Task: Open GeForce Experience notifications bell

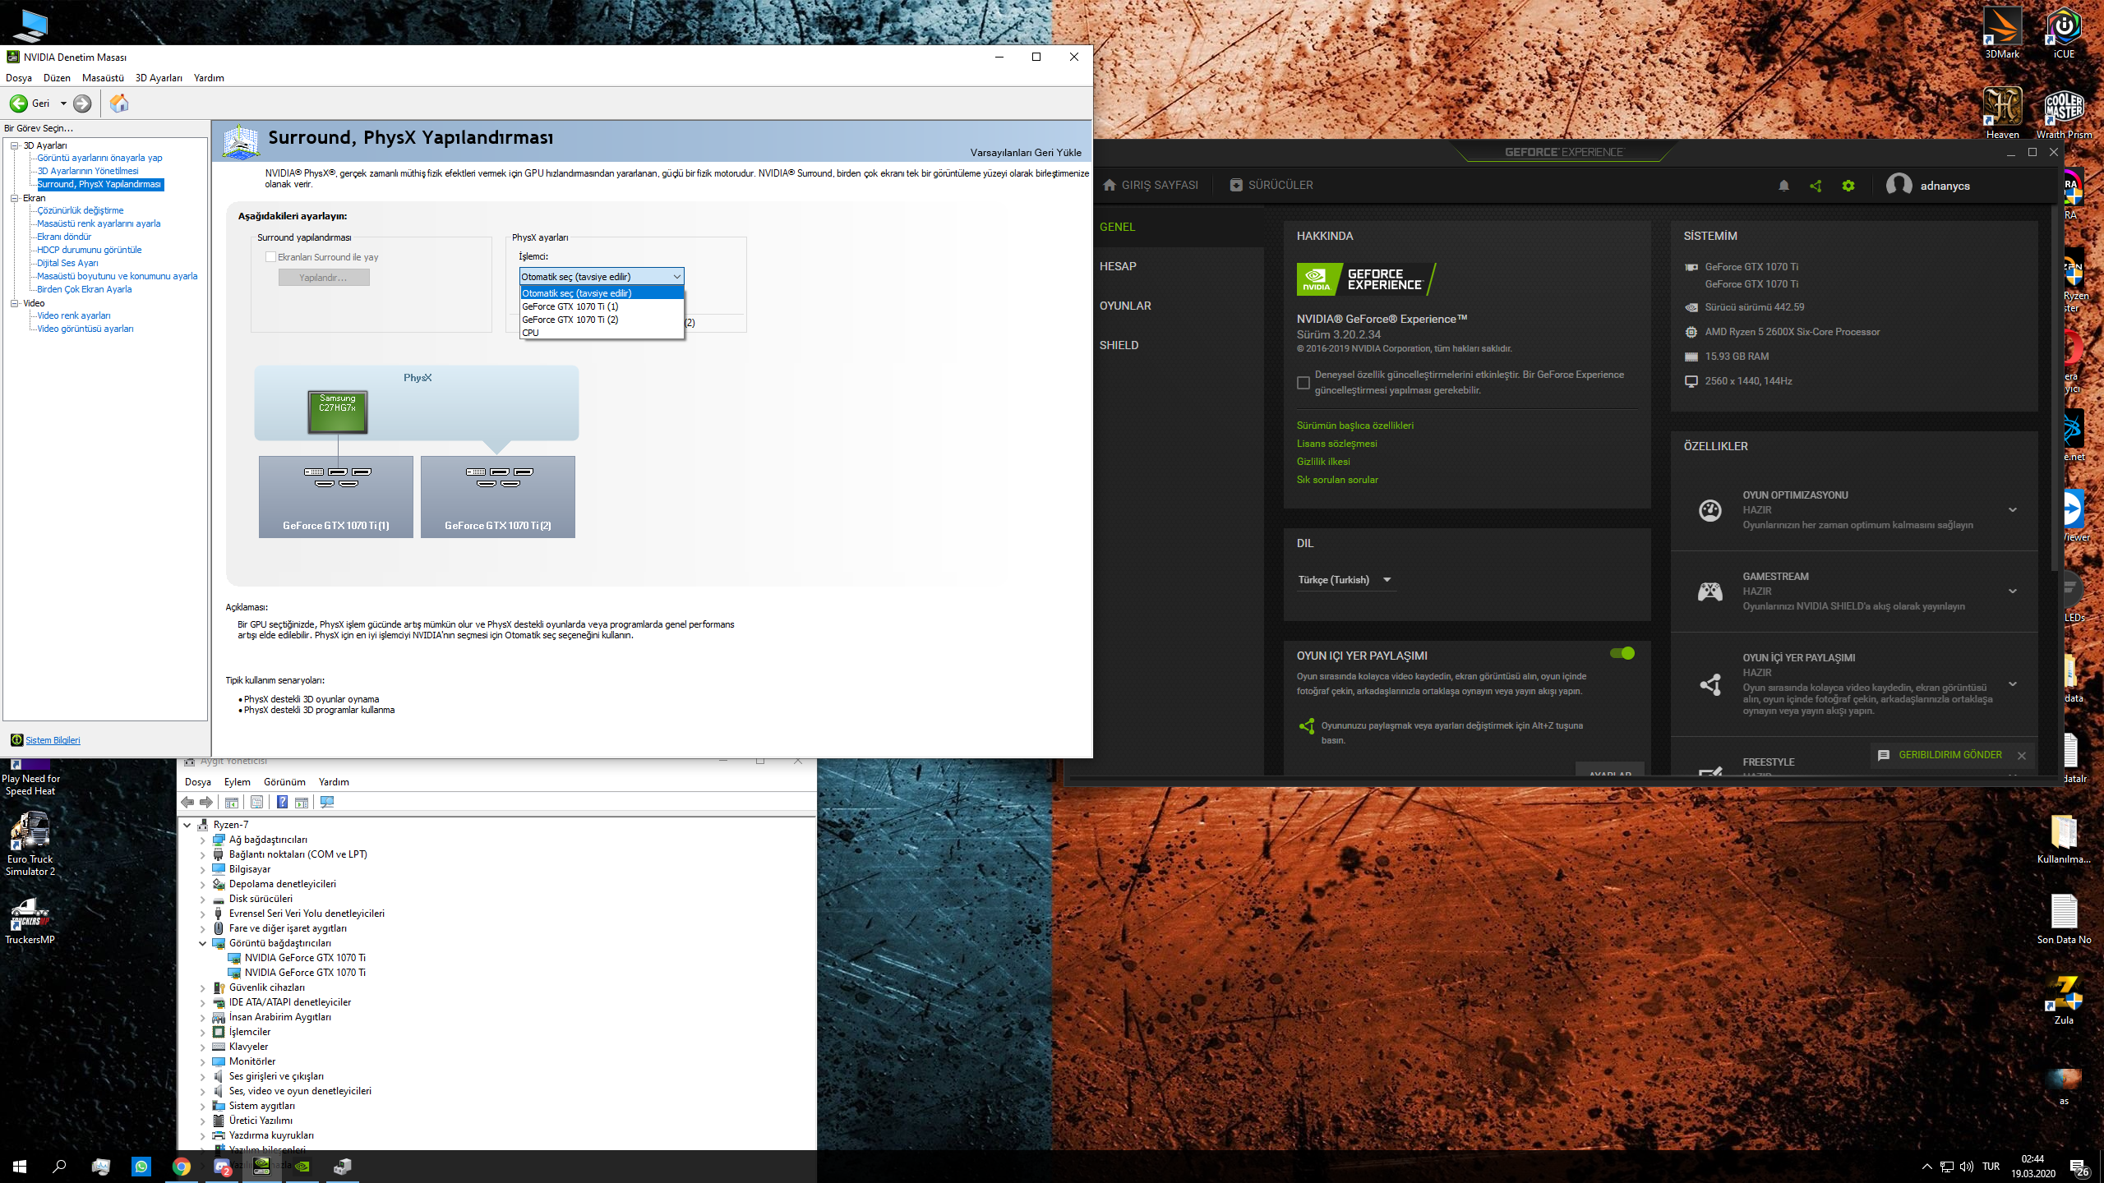Action: [x=1783, y=186]
